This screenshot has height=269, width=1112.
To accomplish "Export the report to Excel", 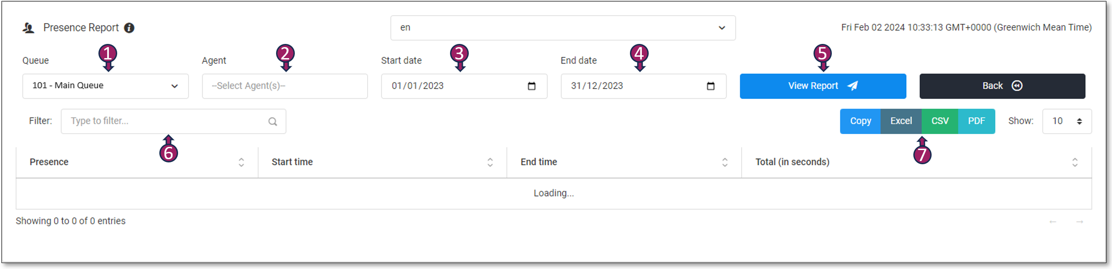I will (x=901, y=121).
